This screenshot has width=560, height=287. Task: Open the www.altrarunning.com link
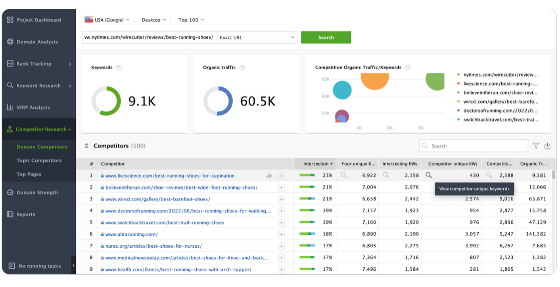(x=131, y=234)
